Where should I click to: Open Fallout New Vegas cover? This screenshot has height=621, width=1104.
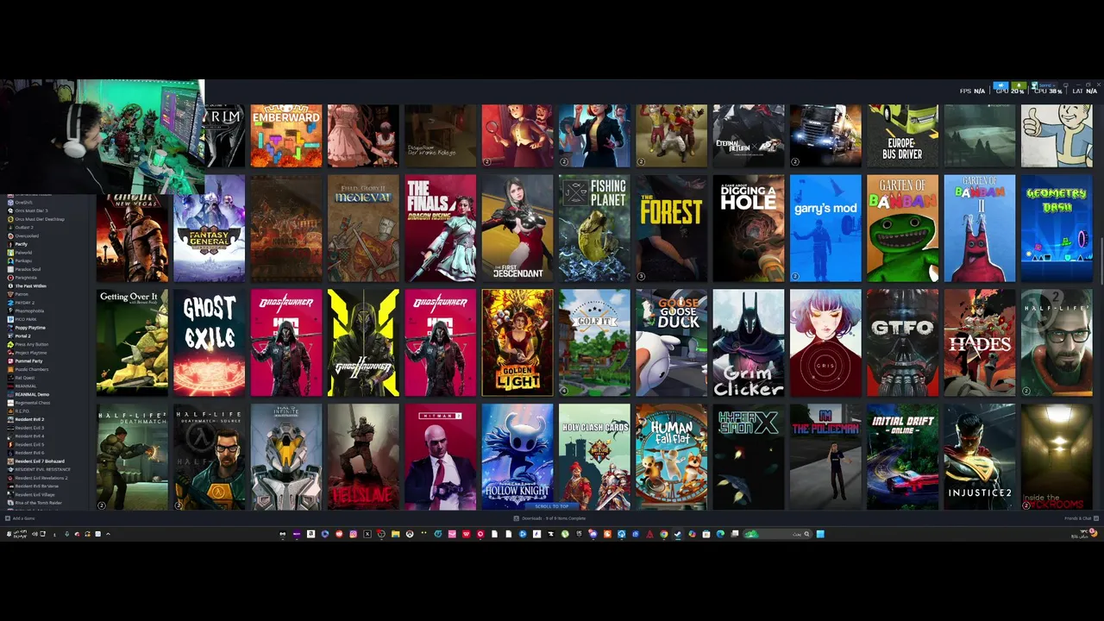(x=132, y=229)
